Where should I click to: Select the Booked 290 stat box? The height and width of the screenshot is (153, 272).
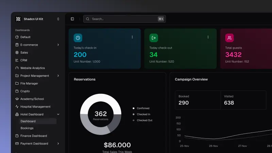click(198, 100)
